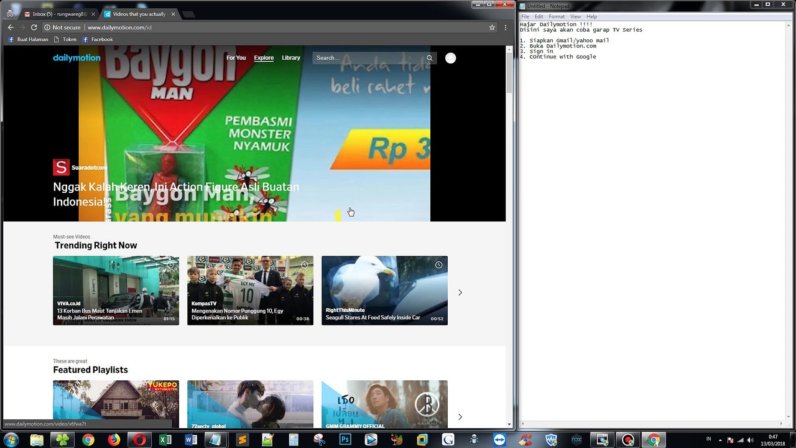796x448 pixels.
Task: Show next Featured Playlists
Action: point(460,417)
